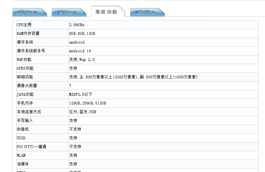This screenshot has width=265, height=172.
Task: Click the 收音机 row label
Action: click(23, 129)
